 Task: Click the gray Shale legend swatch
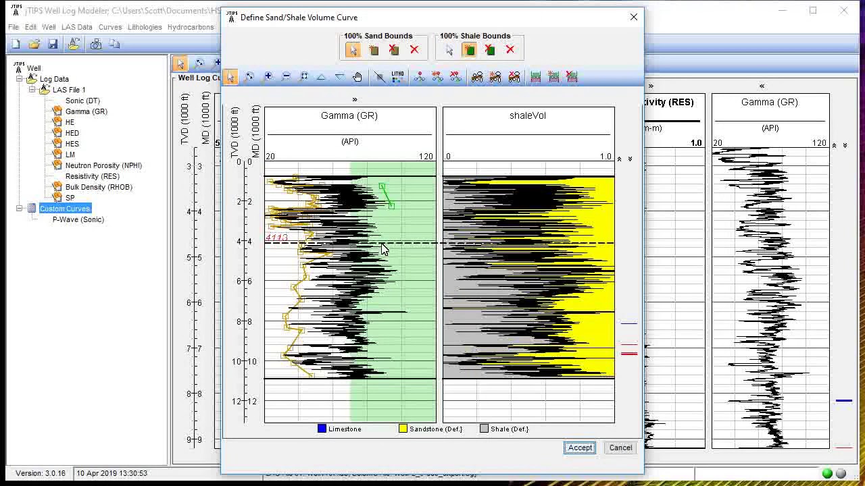484,429
